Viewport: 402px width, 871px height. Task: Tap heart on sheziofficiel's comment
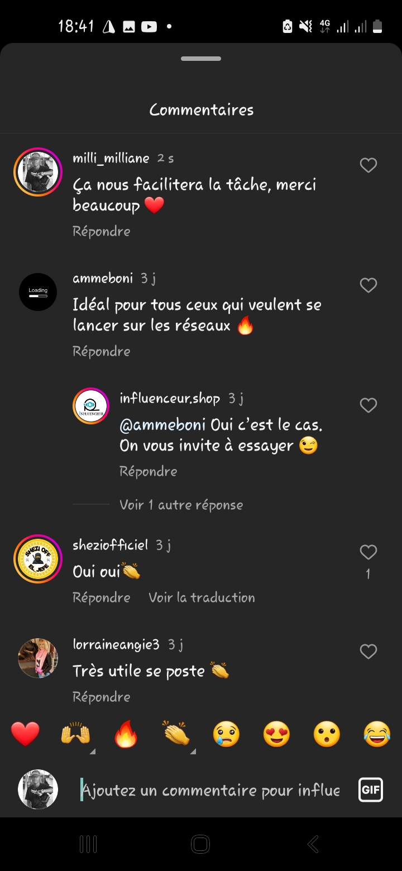point(368,552)
